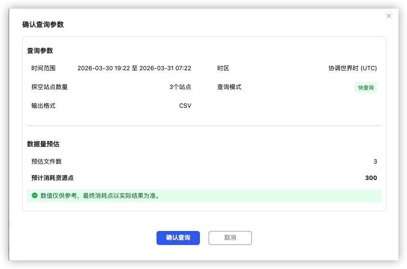Click the 时区 label
407x269 pixels.
(223, 68)
